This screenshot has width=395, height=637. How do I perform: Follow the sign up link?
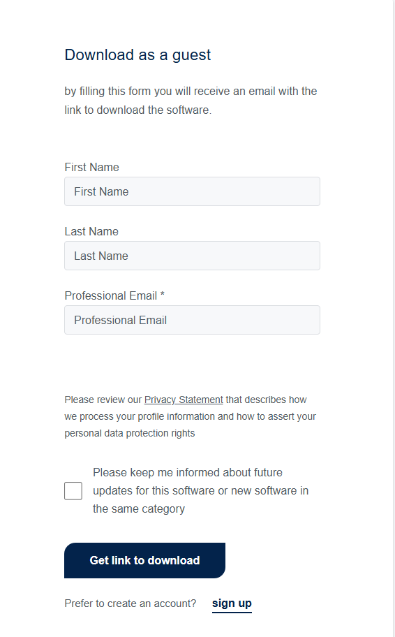tap(232, 603)
